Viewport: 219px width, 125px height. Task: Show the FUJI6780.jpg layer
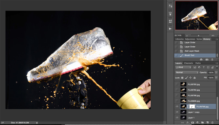tap(177, 84)
